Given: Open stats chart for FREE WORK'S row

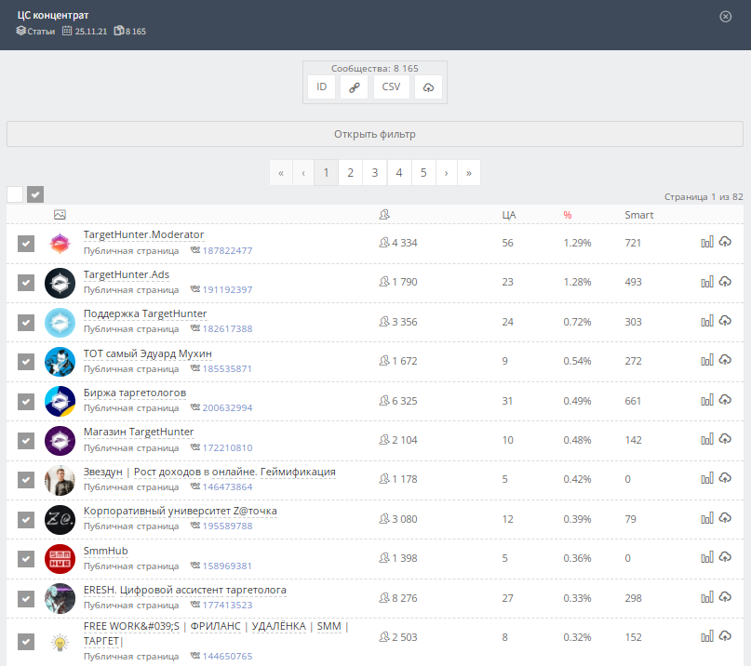Looking at the screenshot, I should point(707,636).
